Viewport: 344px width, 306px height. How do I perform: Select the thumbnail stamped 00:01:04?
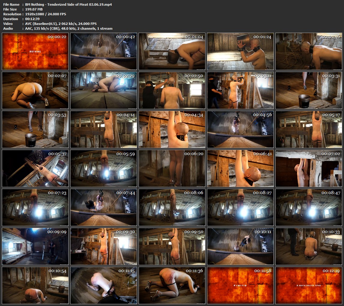coord(172,51)
